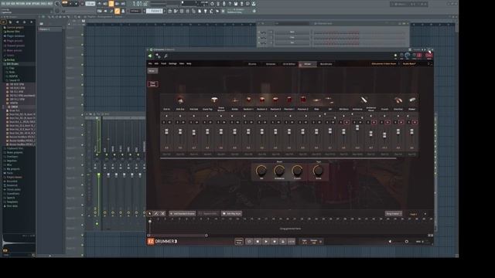Viewport: 495px width, 278px height.
Task: Open EZdrummer 3 Main Room library dropdown
Action: click(385, 63)
